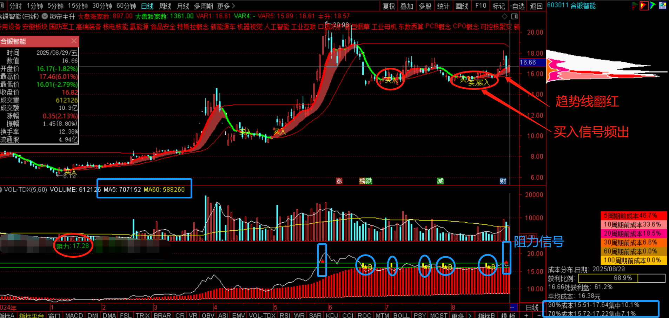The width and height of the screenshot is (669, 318).
Task: Remove stock via -自选 button
Action: (x=518, y=6)
